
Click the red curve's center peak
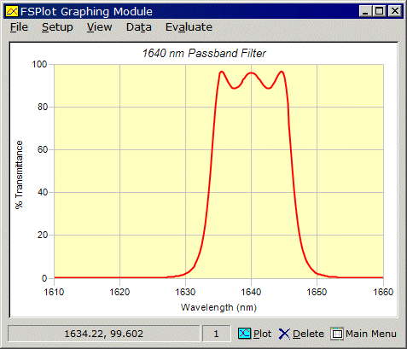pos(251,73)
